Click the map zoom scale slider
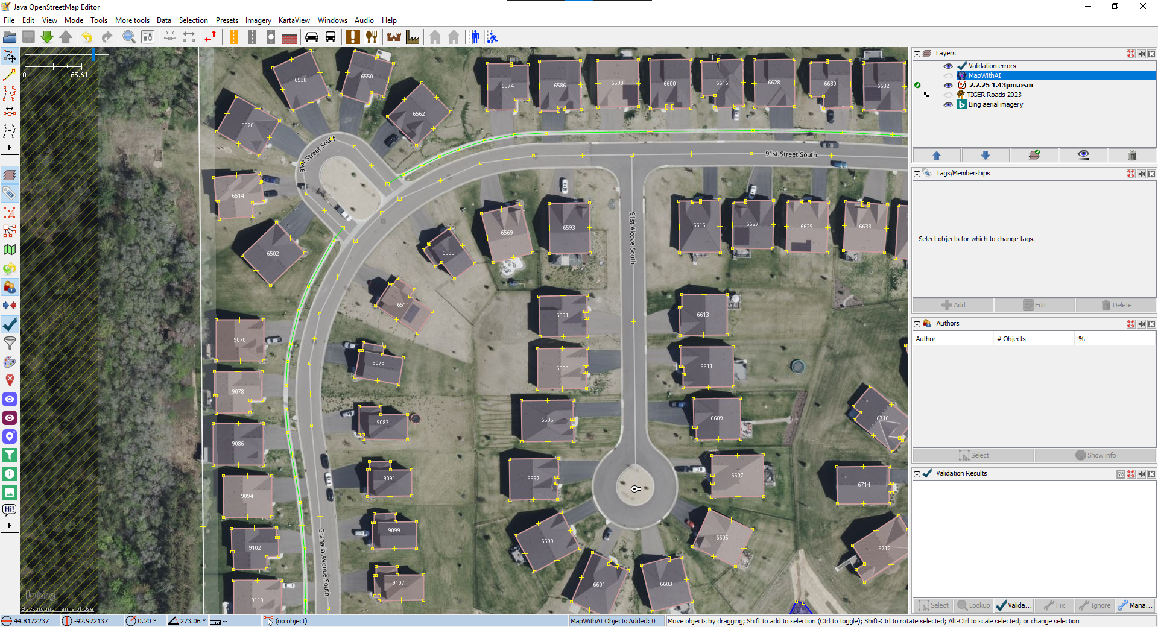The height and width of the screenshot is (627, 1158). click(94, 55)
